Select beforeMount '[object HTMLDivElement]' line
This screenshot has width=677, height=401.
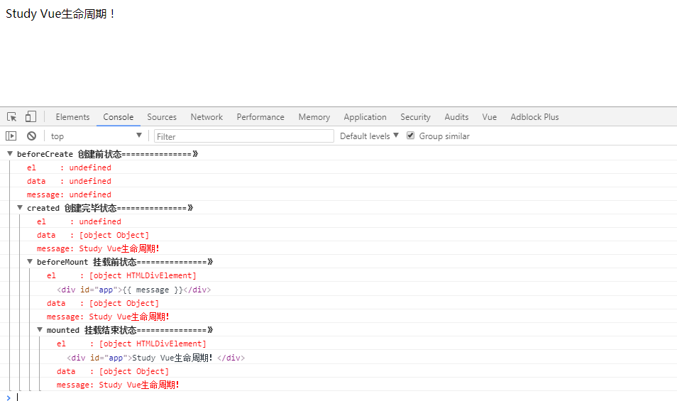[x=121, y=275]
